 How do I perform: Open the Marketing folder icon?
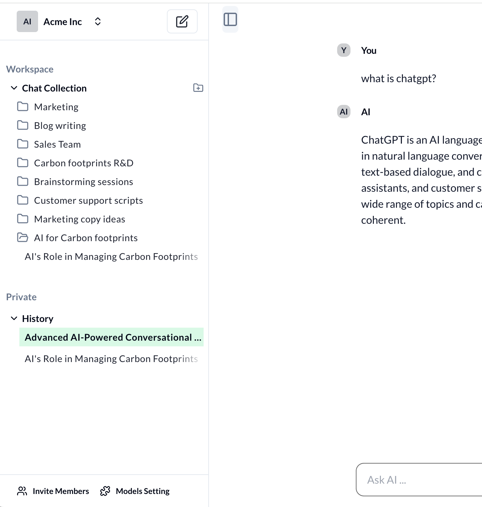coord(23,107)
